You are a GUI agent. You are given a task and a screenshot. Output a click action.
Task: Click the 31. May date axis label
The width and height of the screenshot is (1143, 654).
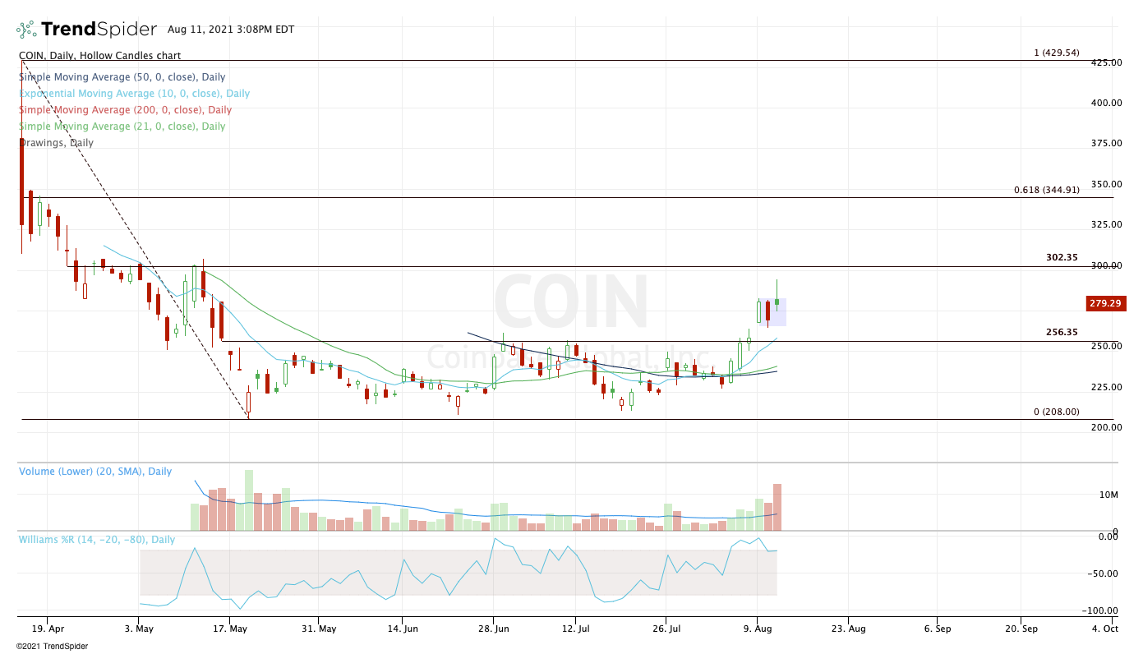[x=320, y=629]
